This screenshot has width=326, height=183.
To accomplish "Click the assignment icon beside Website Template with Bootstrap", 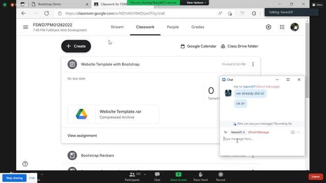I will pos(72,65).
